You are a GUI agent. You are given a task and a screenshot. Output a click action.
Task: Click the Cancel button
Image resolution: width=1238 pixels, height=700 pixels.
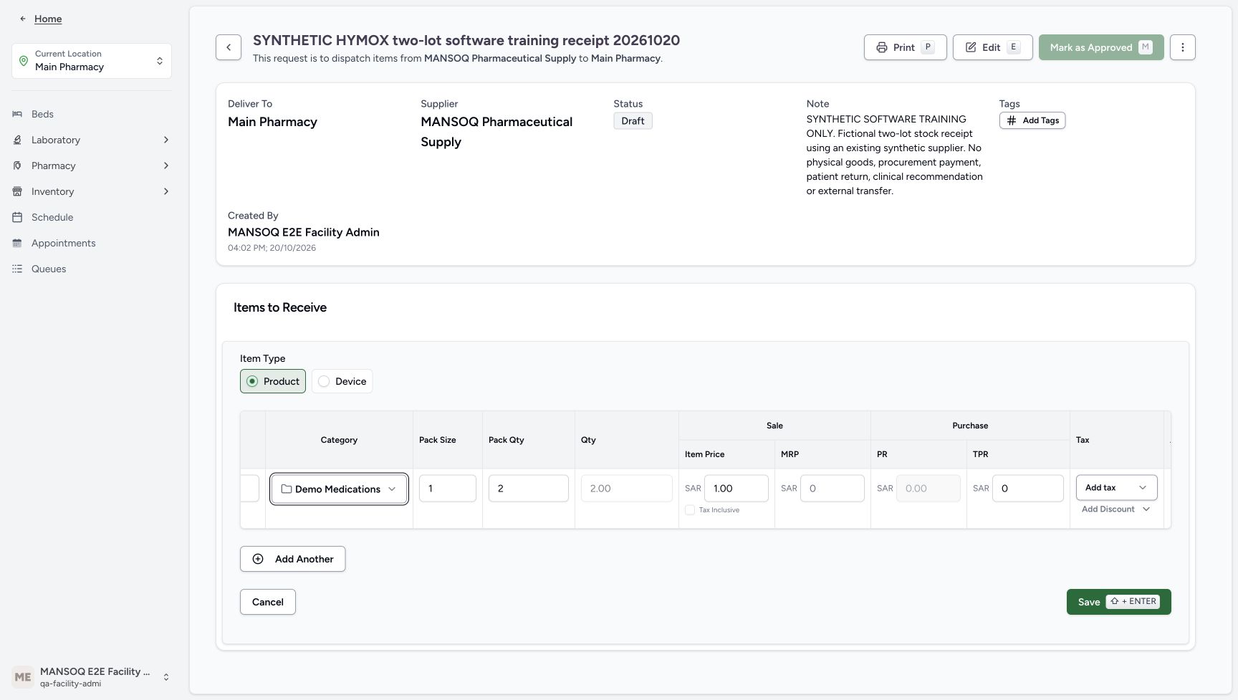(x=267, y=602)
